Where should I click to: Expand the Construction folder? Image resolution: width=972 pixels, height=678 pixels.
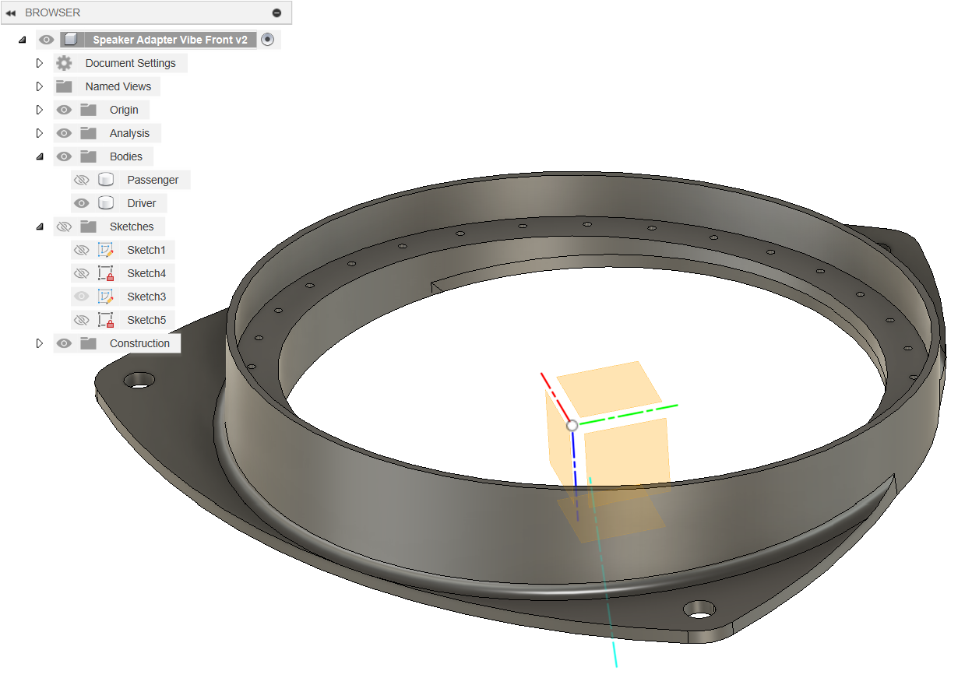pos(40,343)
